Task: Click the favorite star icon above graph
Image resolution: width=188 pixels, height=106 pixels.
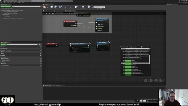Action: pos(44,13)
